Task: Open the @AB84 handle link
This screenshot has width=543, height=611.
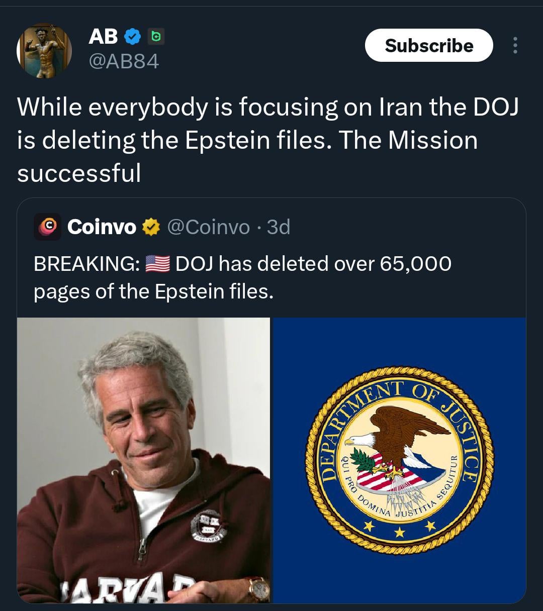Action: click(124, 62)
